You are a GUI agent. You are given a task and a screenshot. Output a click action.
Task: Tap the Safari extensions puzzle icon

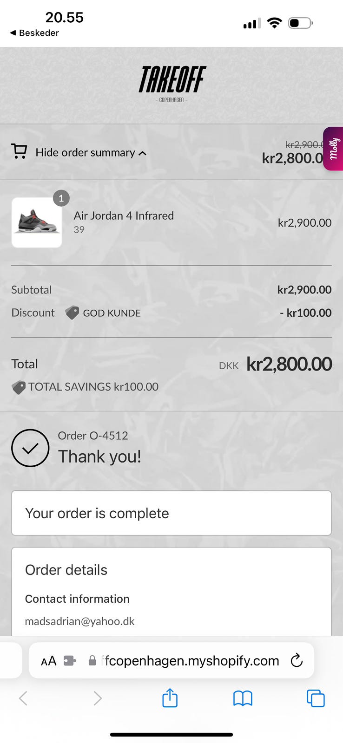tap(70, 660)
